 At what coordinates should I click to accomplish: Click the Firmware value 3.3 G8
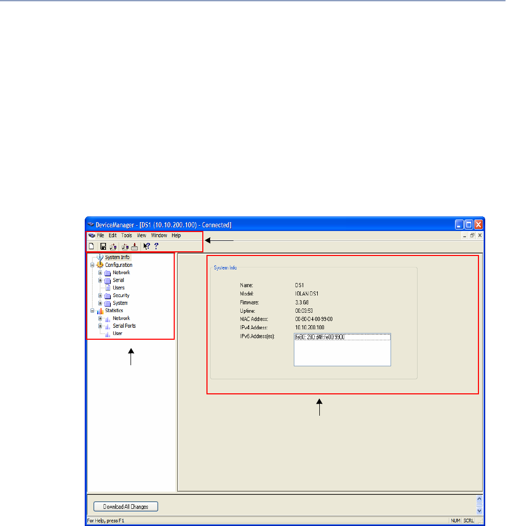point(302,302)
